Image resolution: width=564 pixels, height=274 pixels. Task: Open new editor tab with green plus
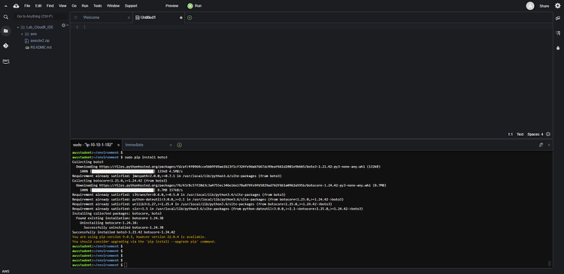click(x=190, y=17)
